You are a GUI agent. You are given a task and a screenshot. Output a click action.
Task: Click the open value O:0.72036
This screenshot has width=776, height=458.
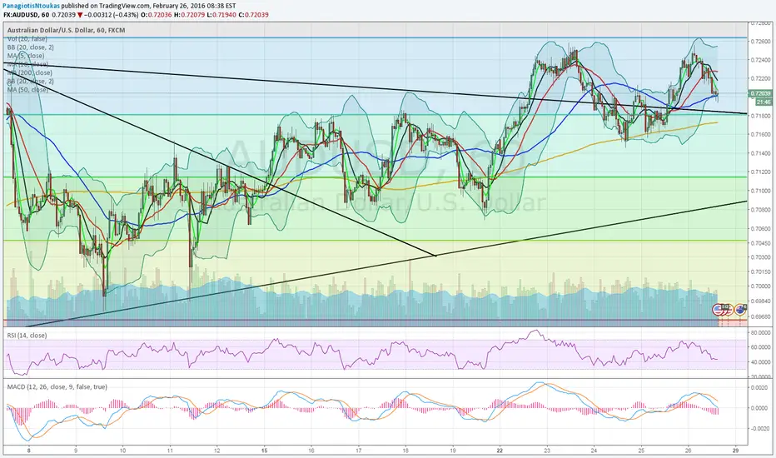157,15
